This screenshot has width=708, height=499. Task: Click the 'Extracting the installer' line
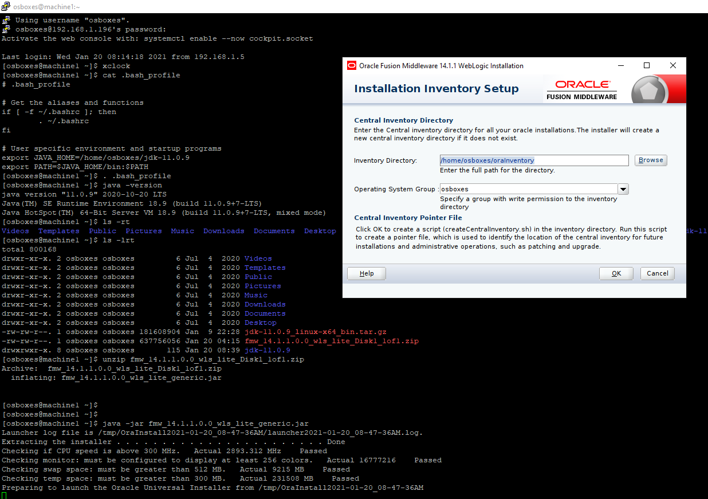[x=174, y=442]
